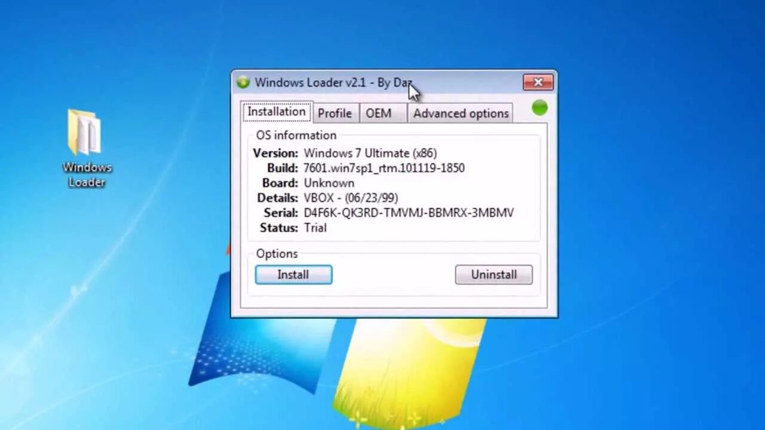Select the serial D4F6K-QK3RD-TMVMJ-BBMRX-3MBMV text
The height and width of the screenshot is (430, 765).
[x=409, y=213]
